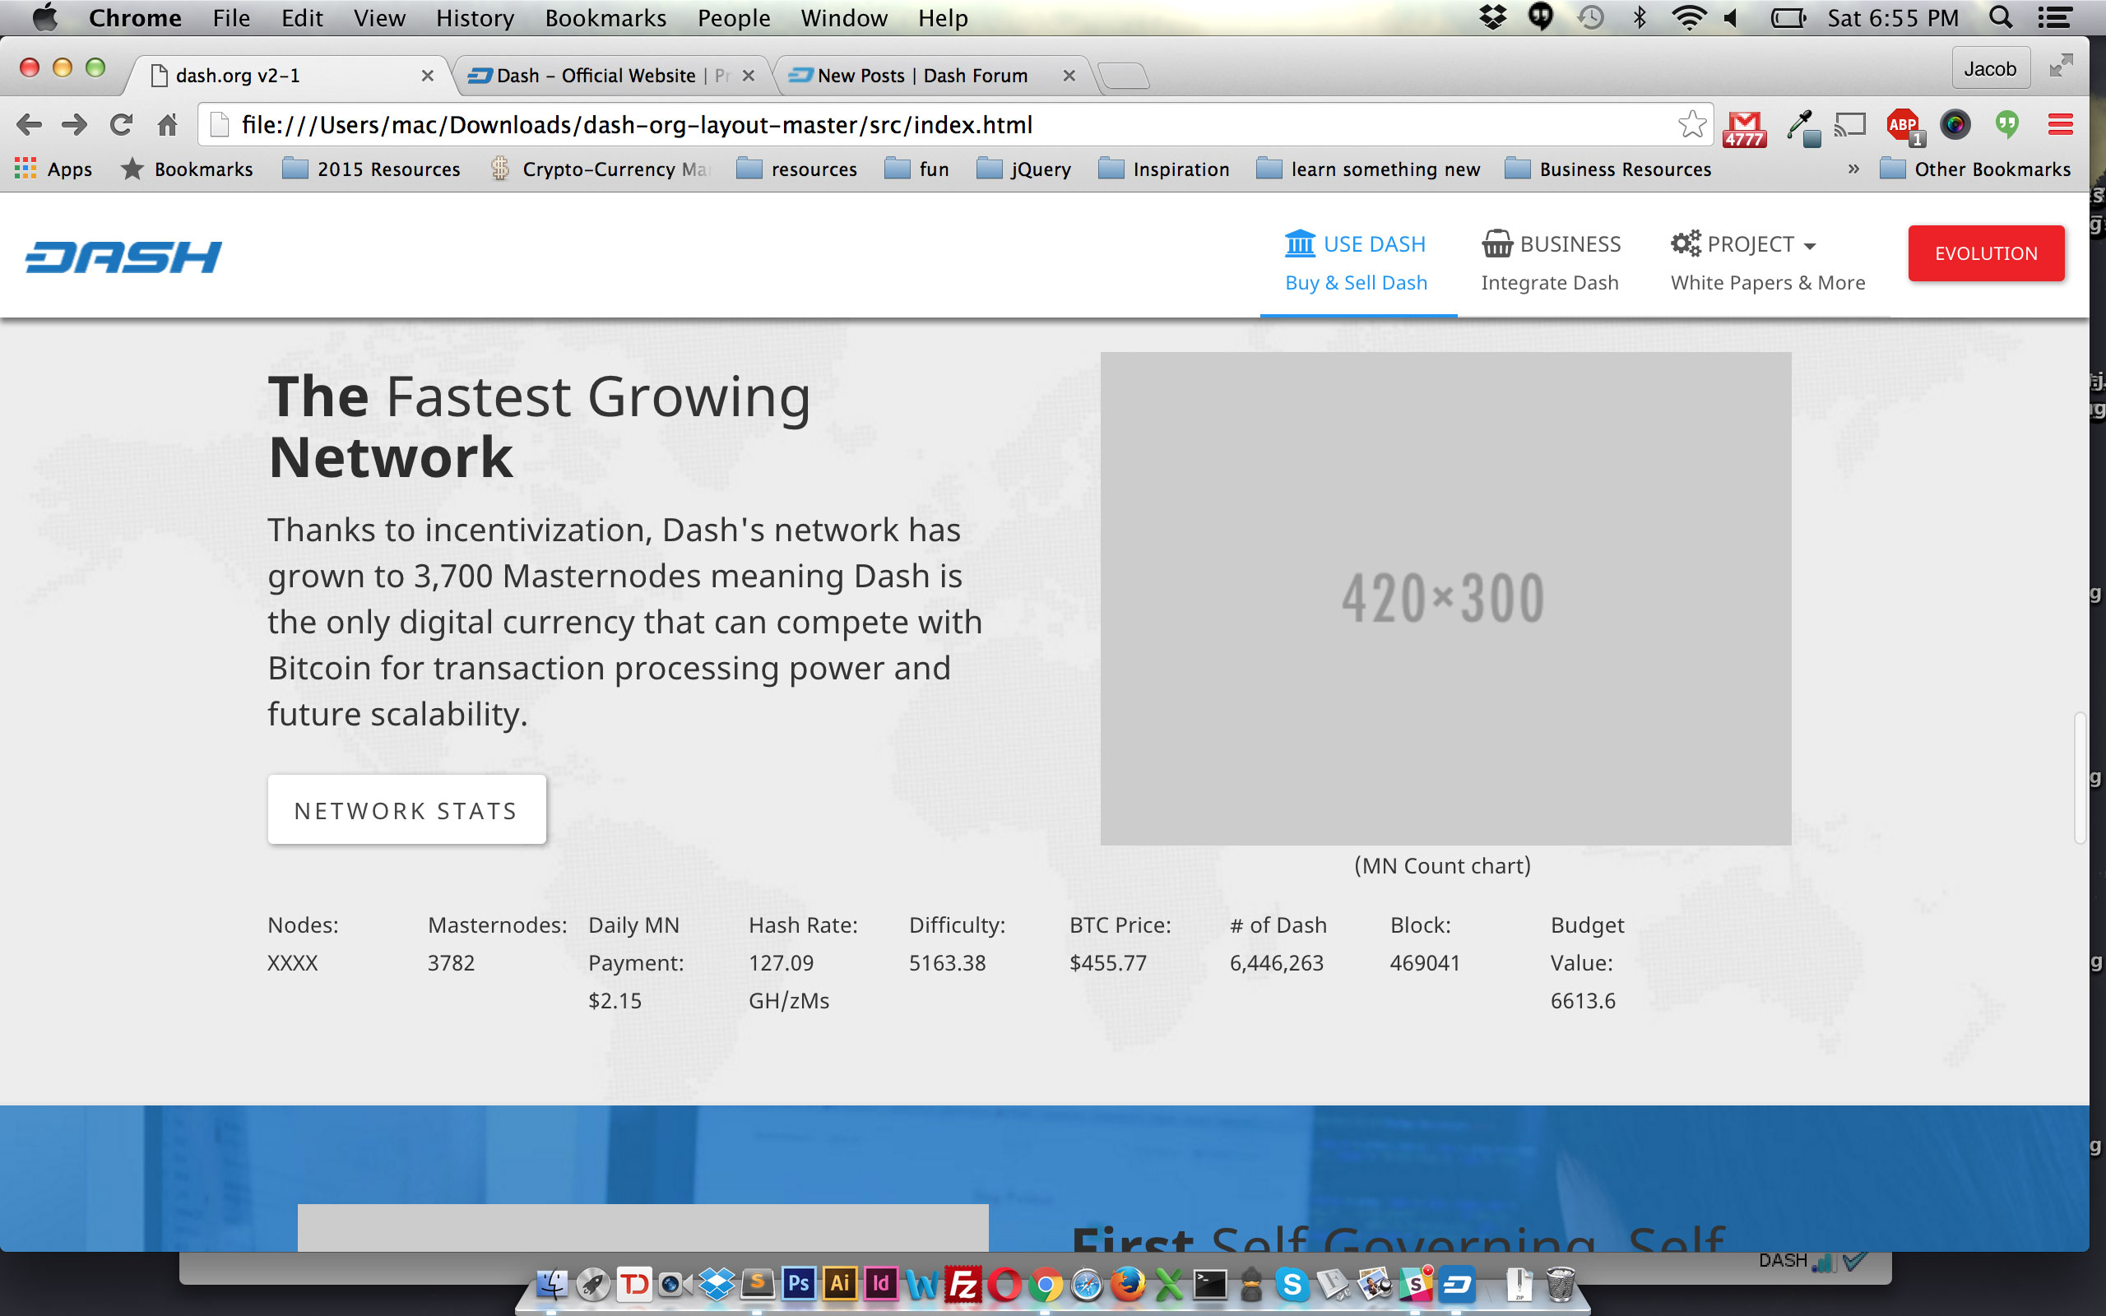Launch Illustrator from the dock
The height and width of the screenshot is (1316, 2106).
click(840, 1283)
